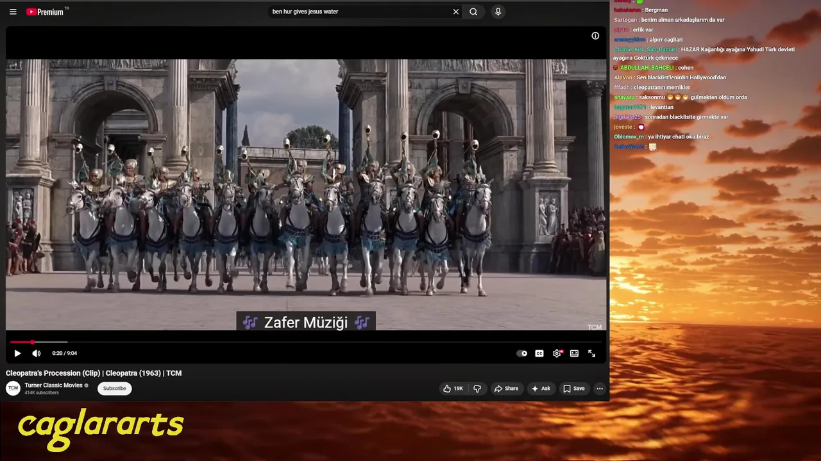Select Charlie_Kirk_Sah_Damari username in chat
821x461 pixels.
[x=645, y=49]
